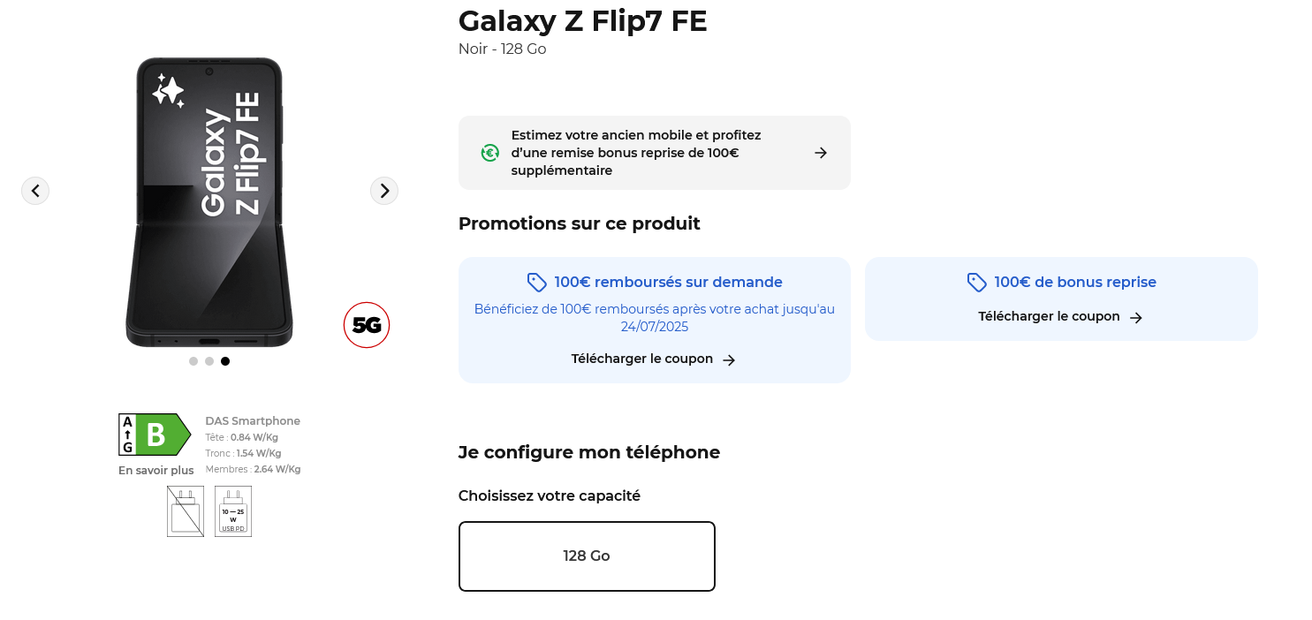Select the second carousel indicator dot

pyautogui.click(x=209, y=360)
